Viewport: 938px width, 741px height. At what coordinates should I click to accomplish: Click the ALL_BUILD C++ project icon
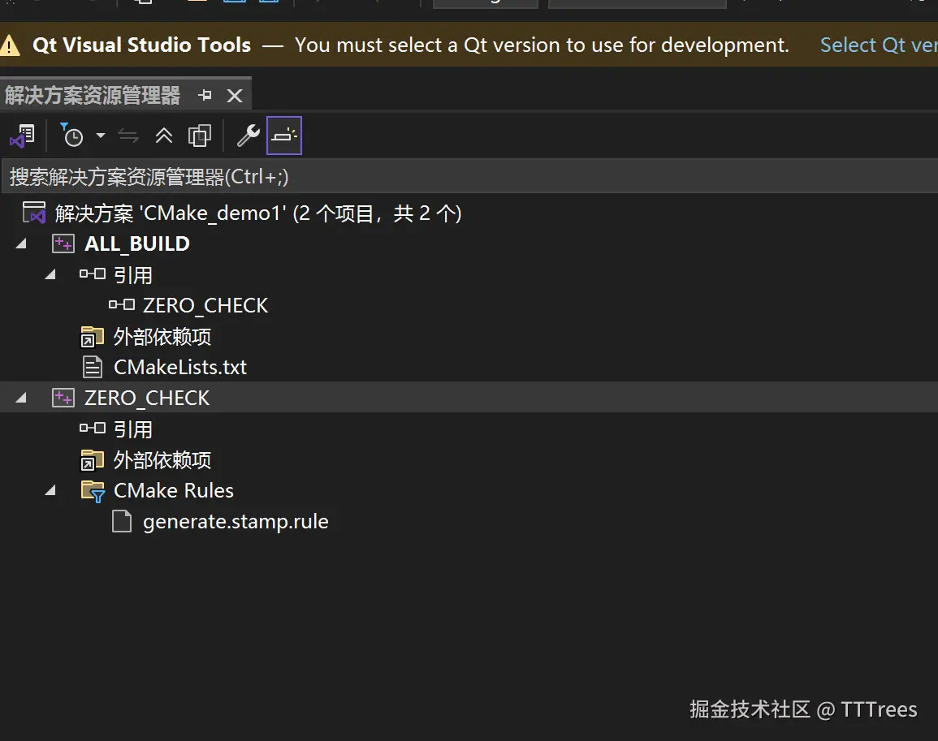click(63, 244)
